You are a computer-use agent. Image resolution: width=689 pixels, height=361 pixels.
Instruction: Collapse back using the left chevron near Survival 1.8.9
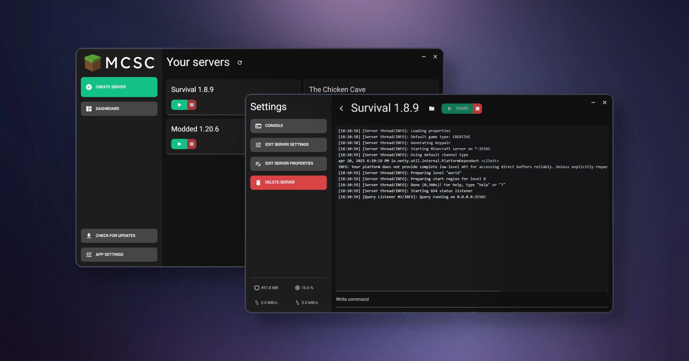pyautogui.click(x=341, y=108)
